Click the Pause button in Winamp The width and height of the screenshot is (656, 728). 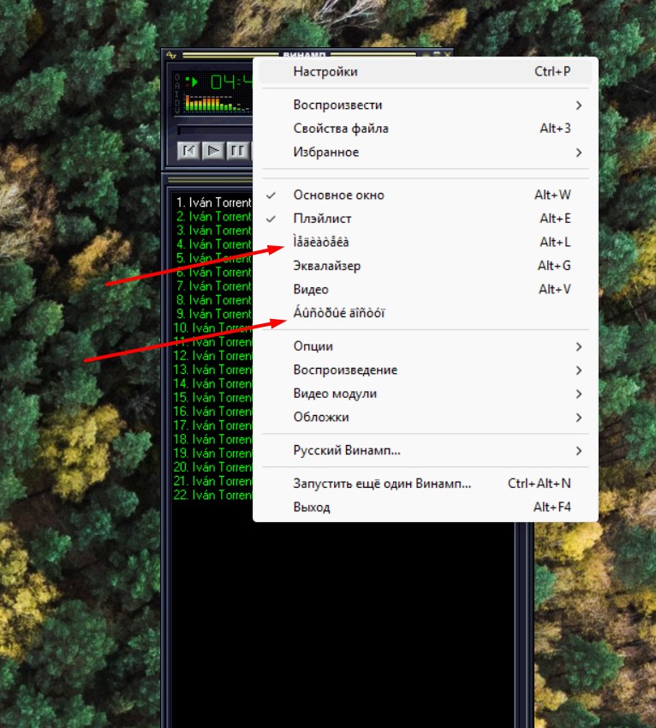pos(237,151)
